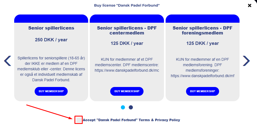Click the danskpadelforbund.dk/mc URL text
The height and width of the screenshot is (125, 257).
(x=127, y=70)
